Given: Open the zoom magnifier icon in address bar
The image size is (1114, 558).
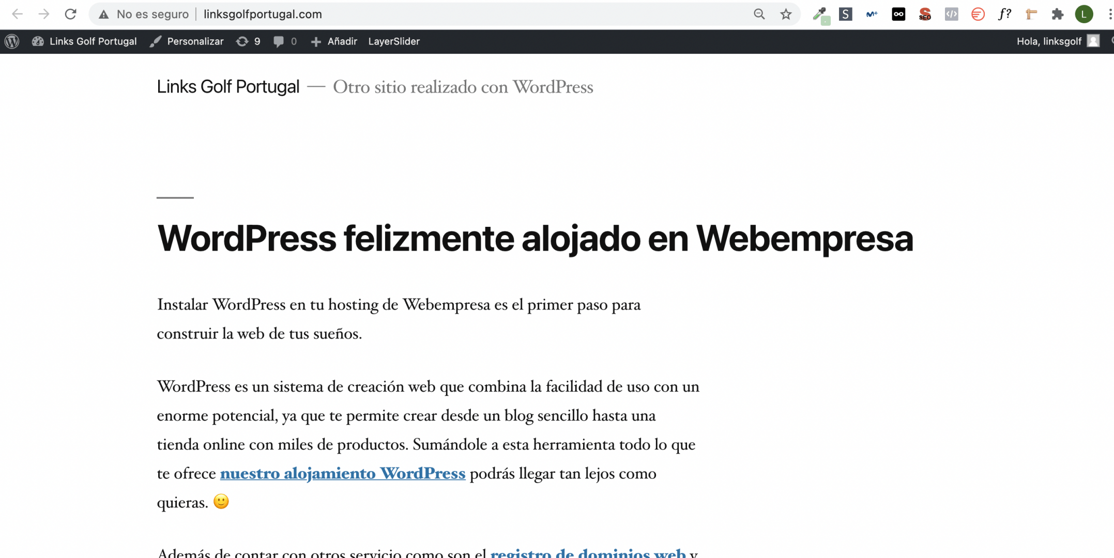Looking at the screenshot, I should 759,14.
